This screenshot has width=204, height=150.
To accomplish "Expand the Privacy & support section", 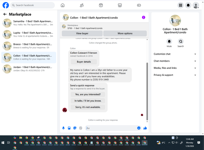I will click(x=175, y=75).
